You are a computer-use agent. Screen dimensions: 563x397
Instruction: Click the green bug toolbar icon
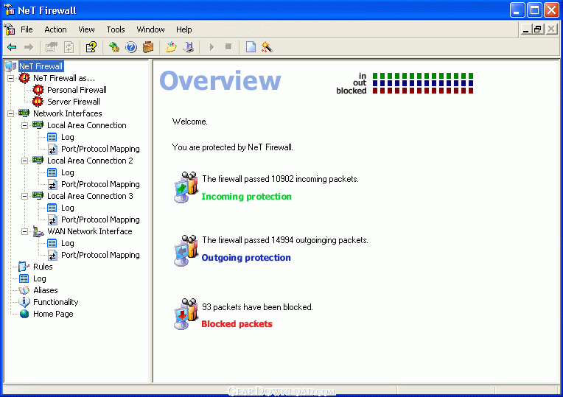pos(114,47)
